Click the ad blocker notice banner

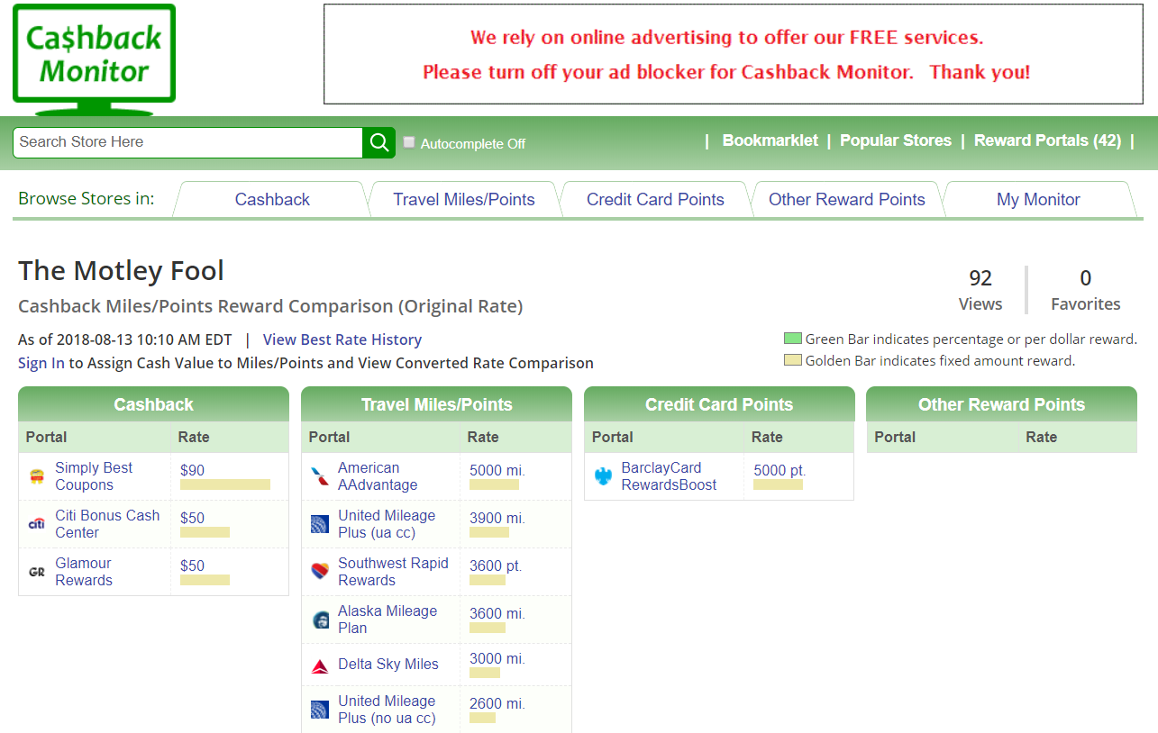(734, 54)
